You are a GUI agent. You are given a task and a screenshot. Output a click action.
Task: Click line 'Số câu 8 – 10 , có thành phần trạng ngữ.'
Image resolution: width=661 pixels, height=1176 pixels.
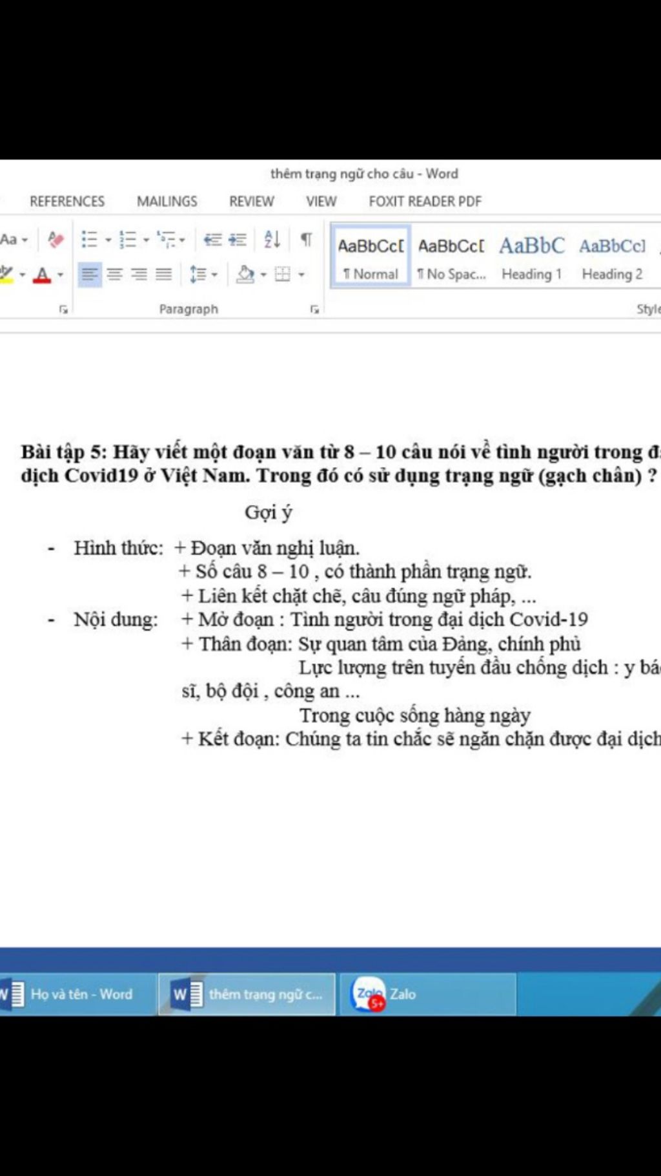(x=355, y=572)
